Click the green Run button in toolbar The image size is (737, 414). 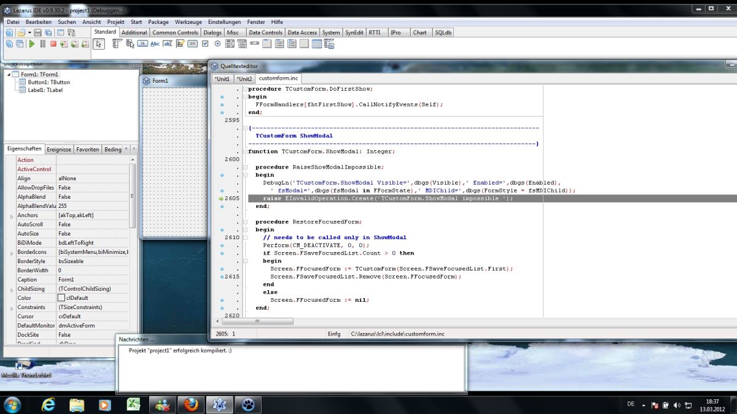click(x=31, y=44)
